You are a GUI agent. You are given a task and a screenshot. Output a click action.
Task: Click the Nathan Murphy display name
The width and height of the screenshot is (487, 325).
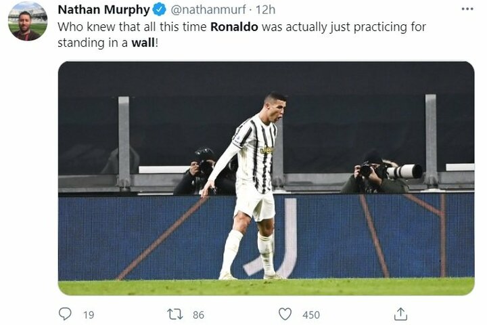point(103,9)
